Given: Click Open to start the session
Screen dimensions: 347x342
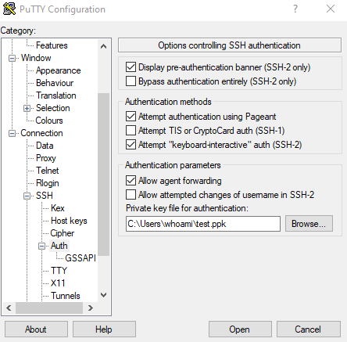Looking at the screenshot, I should pos(240,329).
